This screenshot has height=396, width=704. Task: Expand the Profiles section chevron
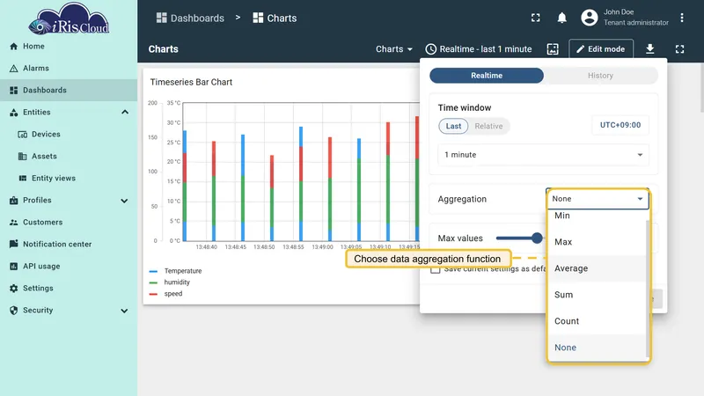124,201
